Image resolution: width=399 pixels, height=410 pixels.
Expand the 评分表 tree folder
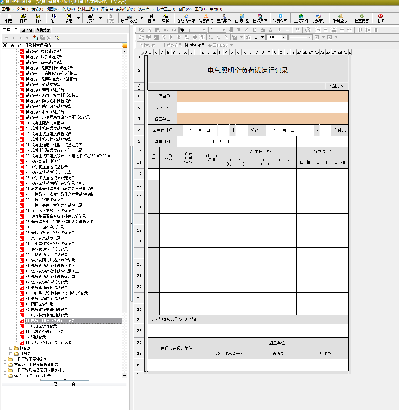pos(11,354)
